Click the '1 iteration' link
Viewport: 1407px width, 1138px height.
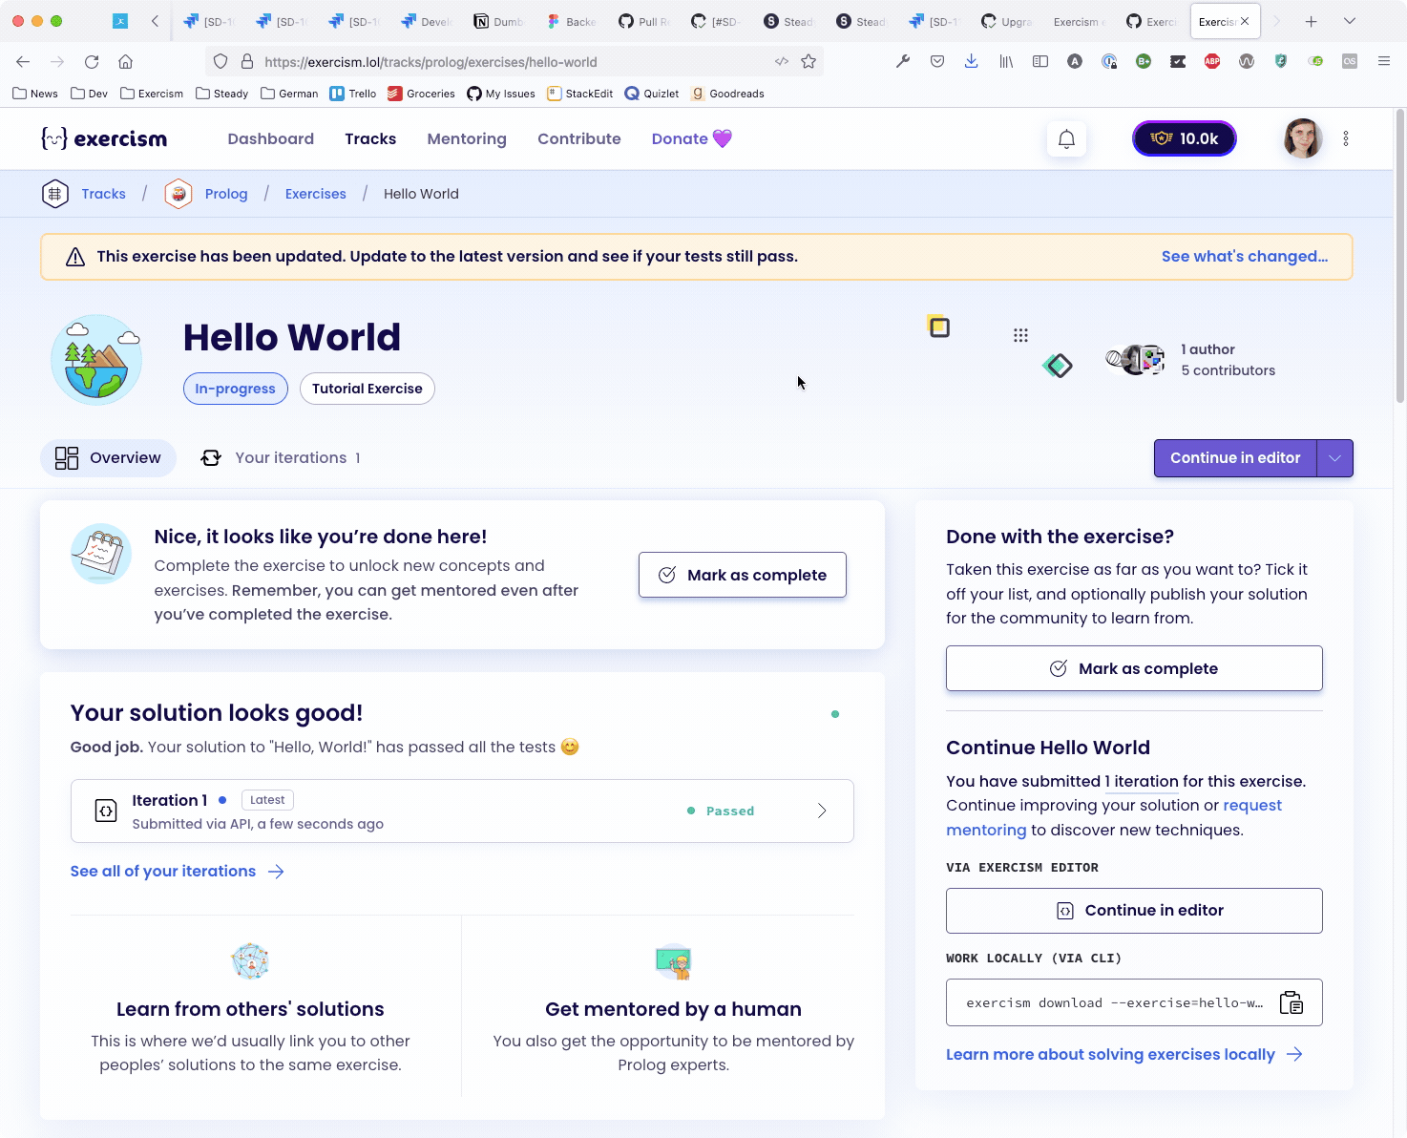coord(1142,782)
